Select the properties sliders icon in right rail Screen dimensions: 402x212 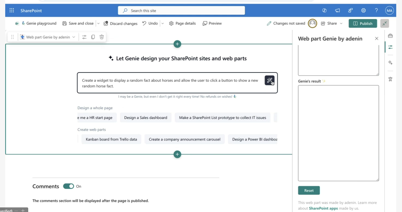390,47
